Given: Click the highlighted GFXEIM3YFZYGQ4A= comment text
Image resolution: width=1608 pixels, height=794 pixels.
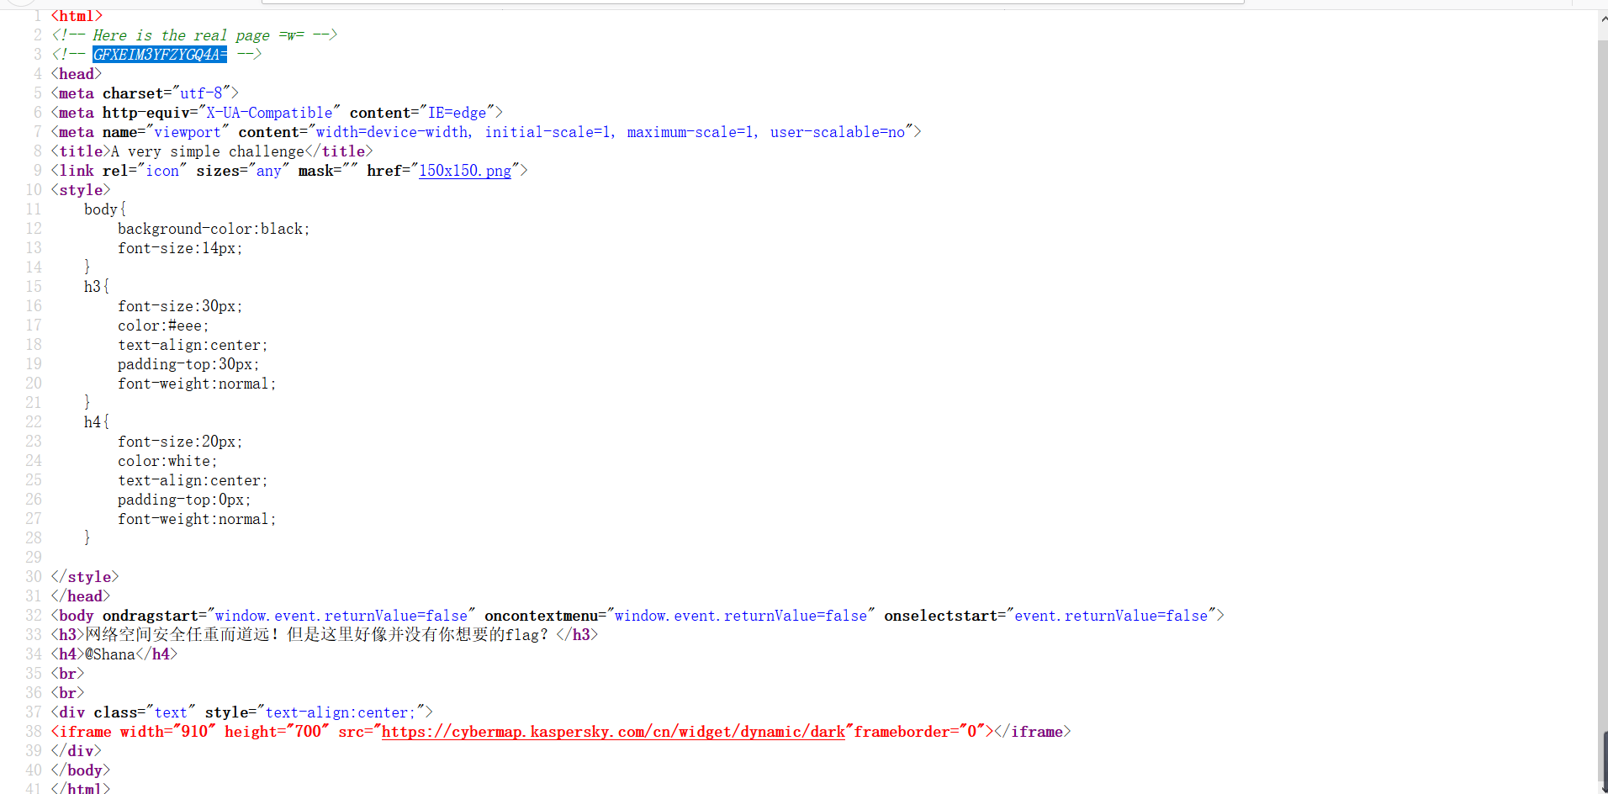Looking at the screenshot, I should click(160, 55).
